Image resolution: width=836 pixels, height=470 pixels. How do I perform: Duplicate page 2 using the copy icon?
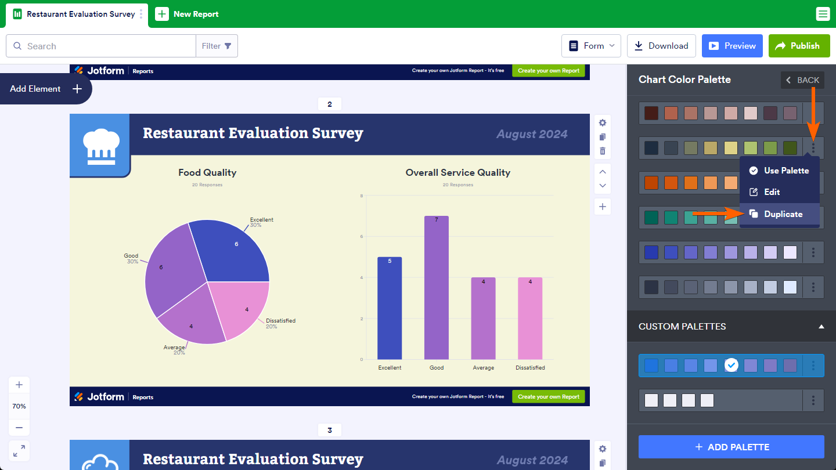click(x=603, y=137)
